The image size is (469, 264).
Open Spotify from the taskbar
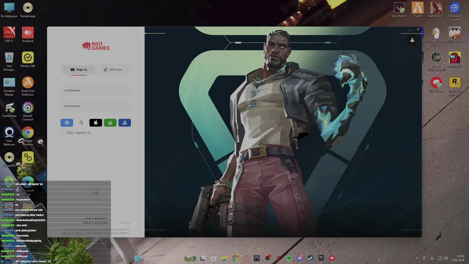click(289, 258)
